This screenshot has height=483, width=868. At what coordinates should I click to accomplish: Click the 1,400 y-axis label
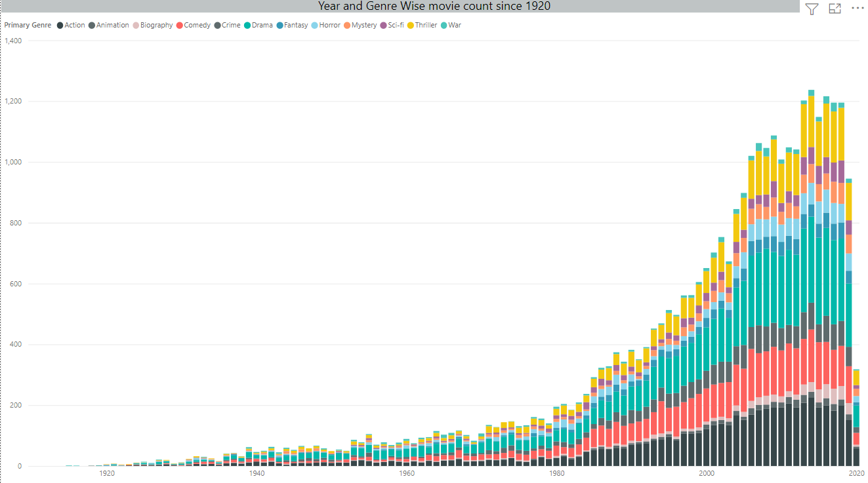(x=14, y=41)
